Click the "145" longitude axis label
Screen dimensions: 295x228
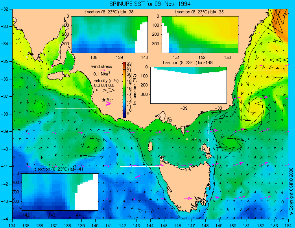click(x=164, y=226)
